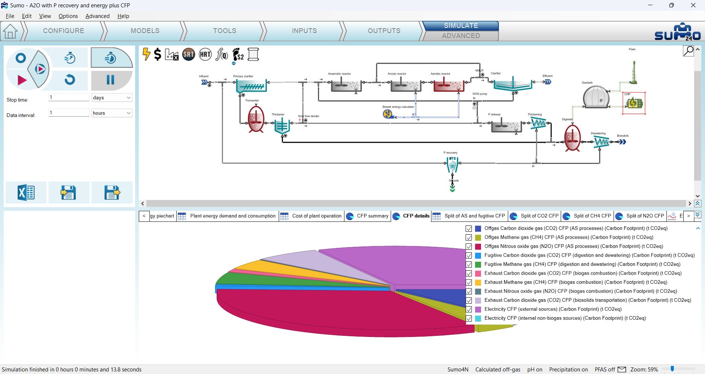This screenshot has width=705, height=374.
Task: Click the flowsheet horizontal scrollbar
Action: tap(416, 203)
